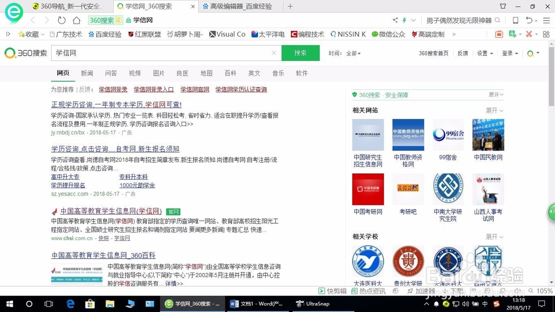This screenshot has width=555, height=312.
Task: Click the 99宿舍 site thumbnail
Action: 448,134
